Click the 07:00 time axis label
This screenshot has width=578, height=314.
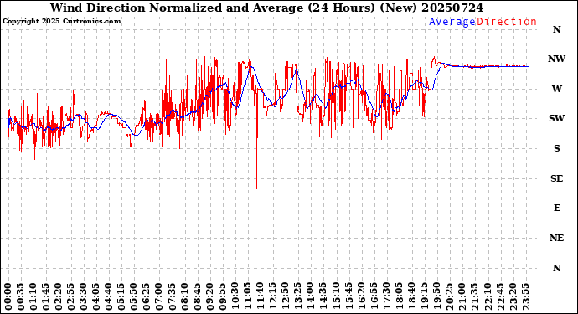click(x=159, y=296)
